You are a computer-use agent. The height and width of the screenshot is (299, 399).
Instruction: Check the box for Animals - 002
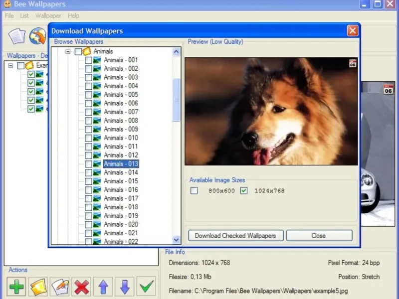click(88, 69)
